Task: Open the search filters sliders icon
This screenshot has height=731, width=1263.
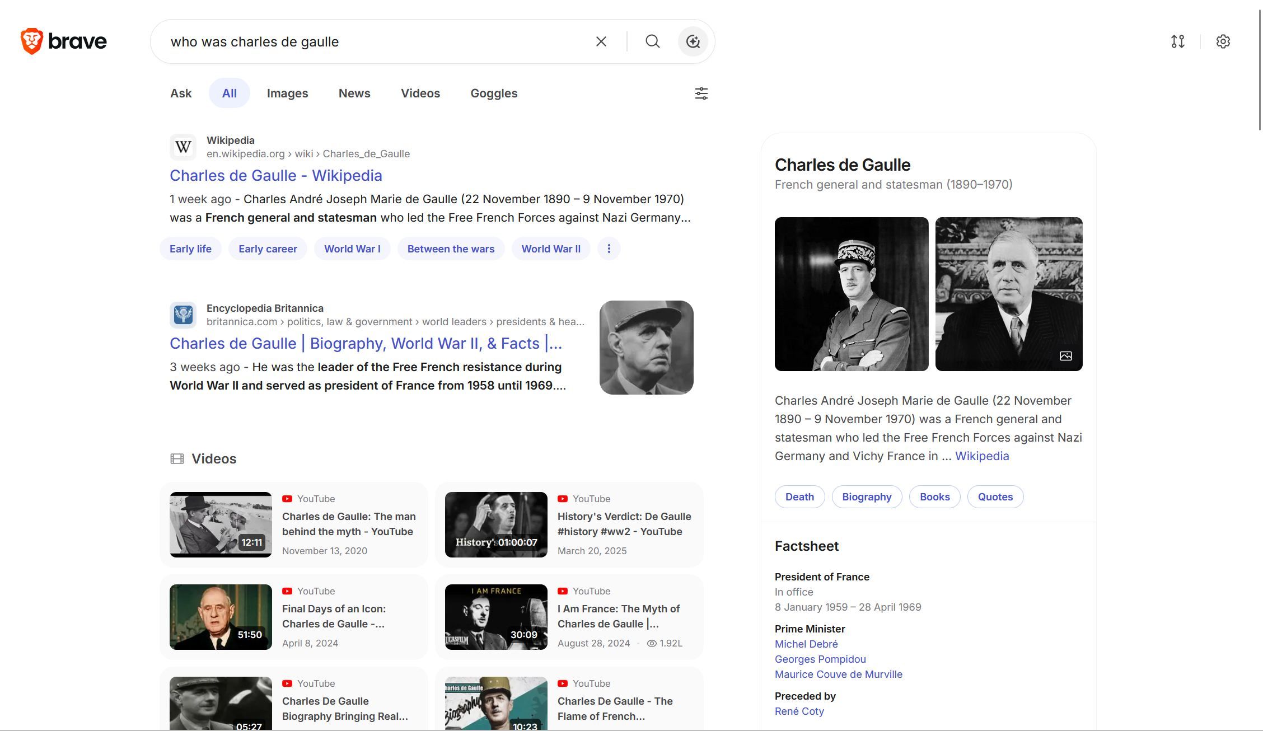Action: pyautogui.click(x=701, y=93)
